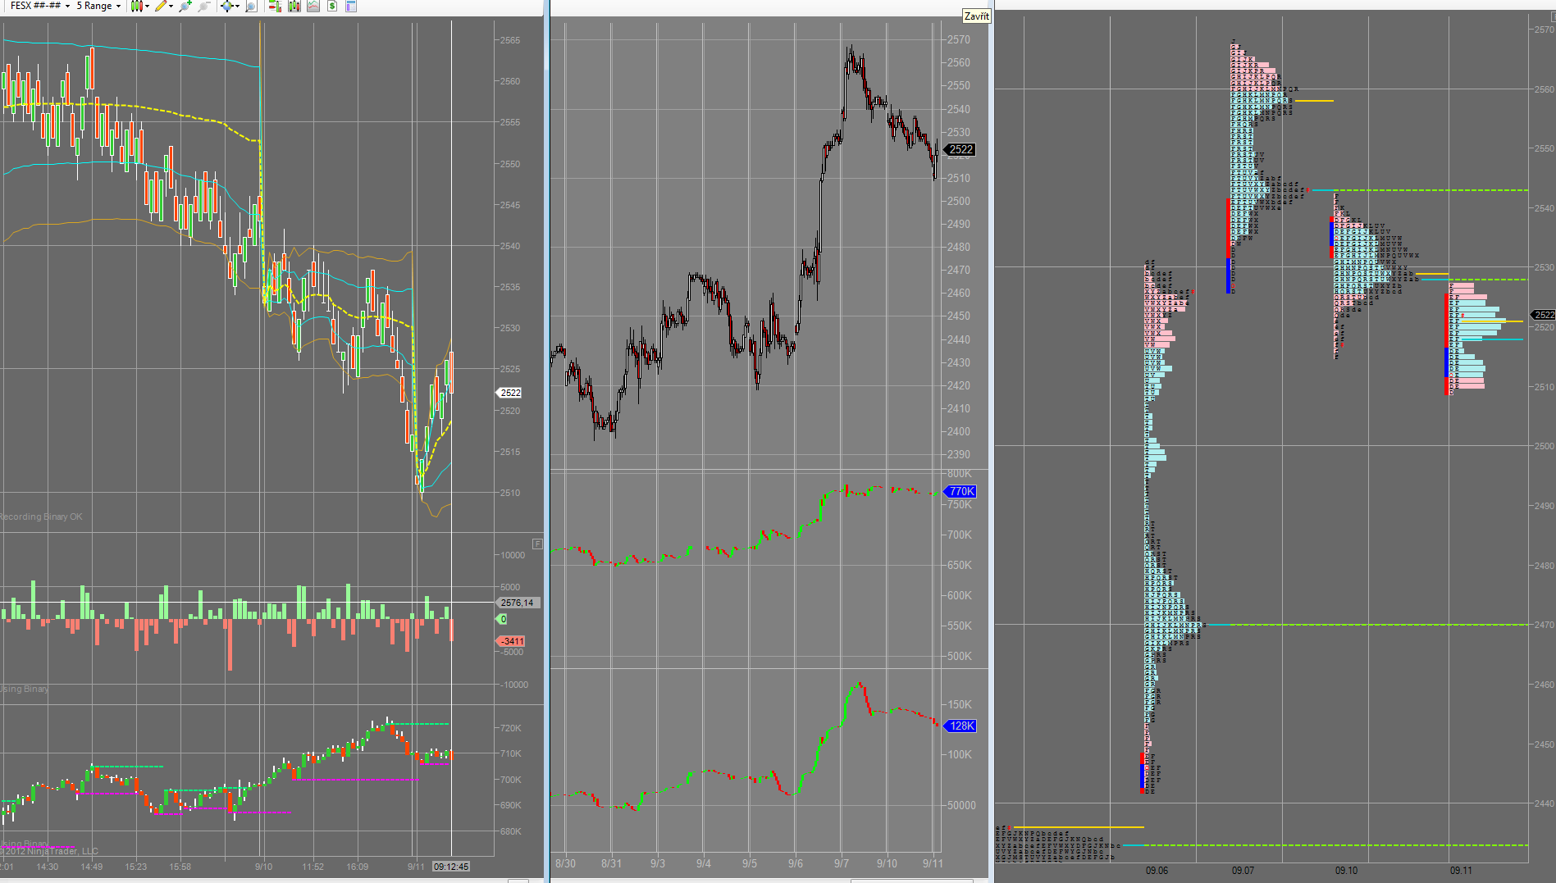Screen dimensions: 1556x883
Task: Open the Strategies dollar-sign icon
Action: [332, 6]
